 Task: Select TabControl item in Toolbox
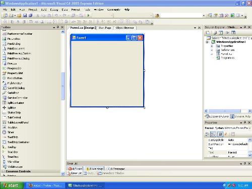point(14,117)
